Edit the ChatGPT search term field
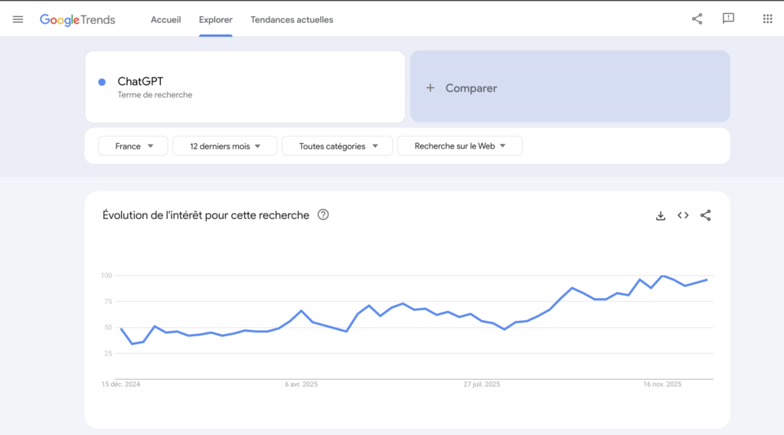This screenshot has width=784, height=435. tap(245, 87)
